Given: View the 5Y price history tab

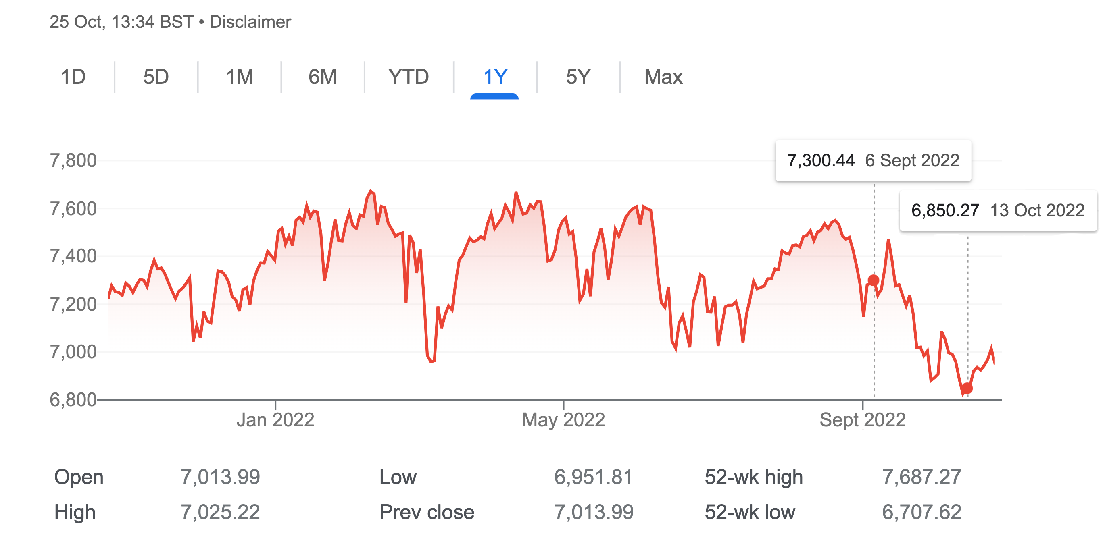Looking at the screenshot, I should point(578,77).
